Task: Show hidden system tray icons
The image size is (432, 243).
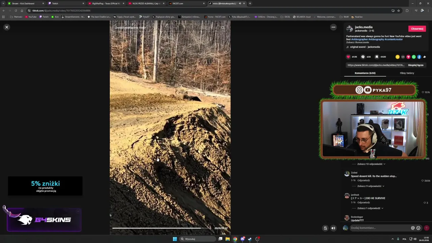Action: click(x=393, y=239)
